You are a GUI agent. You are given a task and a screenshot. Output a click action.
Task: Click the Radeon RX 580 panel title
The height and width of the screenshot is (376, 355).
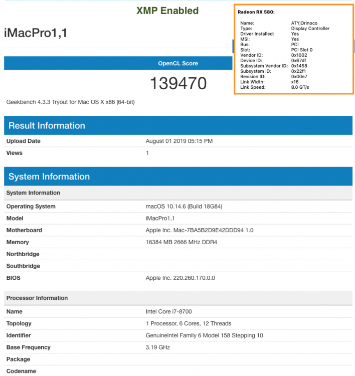point(256,12)
